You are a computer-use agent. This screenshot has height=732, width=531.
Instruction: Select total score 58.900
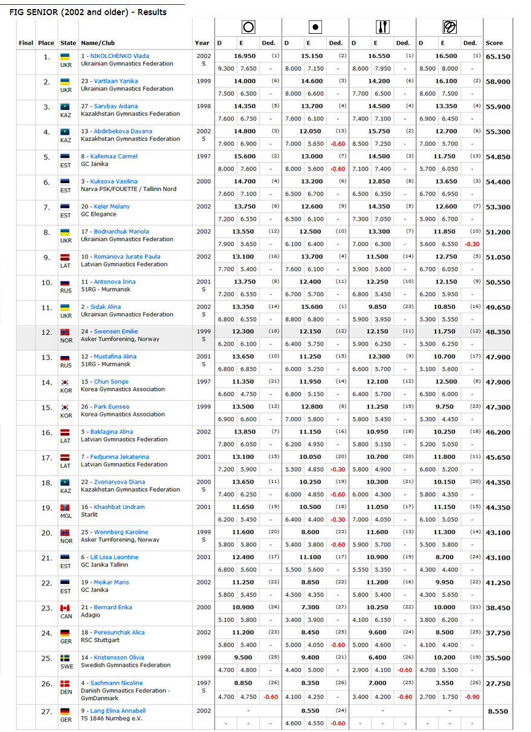click(x=498, y=81)
